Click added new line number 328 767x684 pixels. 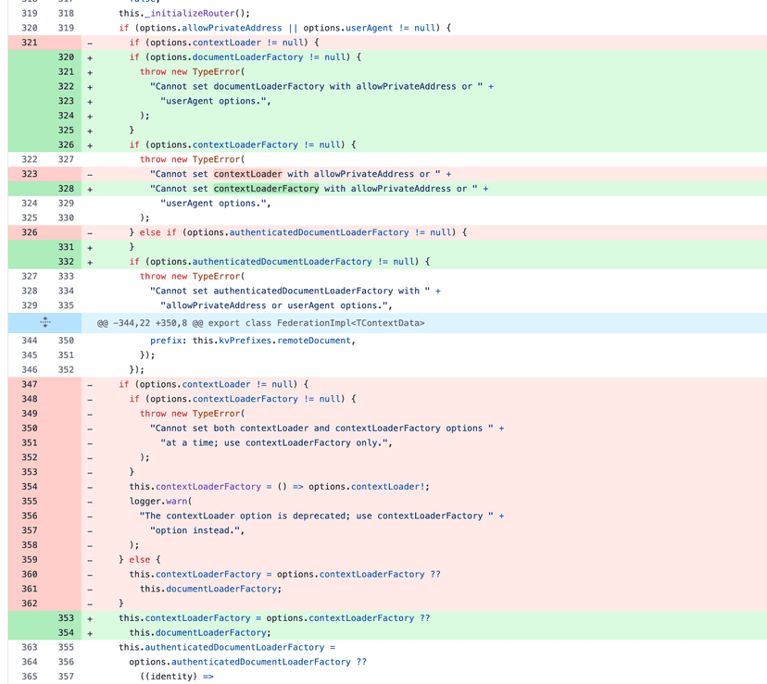pyautogui.click(x=65, y=189)
